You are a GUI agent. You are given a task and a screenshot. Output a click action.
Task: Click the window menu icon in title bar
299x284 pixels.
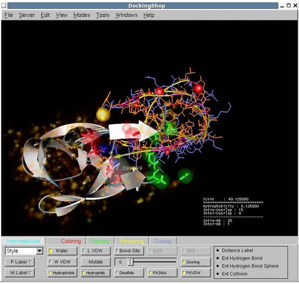4,5
